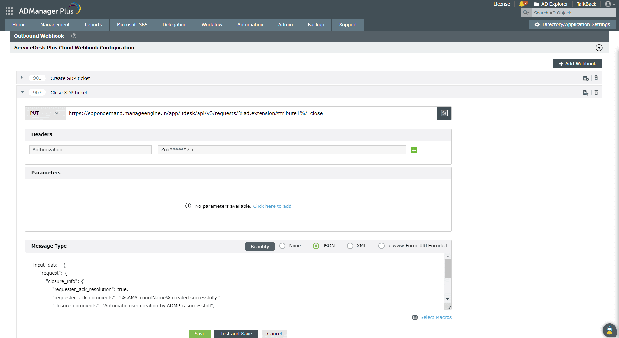Image resolution: width=619 pixels, height=338 pixels.
Task: Click the Select Macros icon below the message box
Action: 415,317
